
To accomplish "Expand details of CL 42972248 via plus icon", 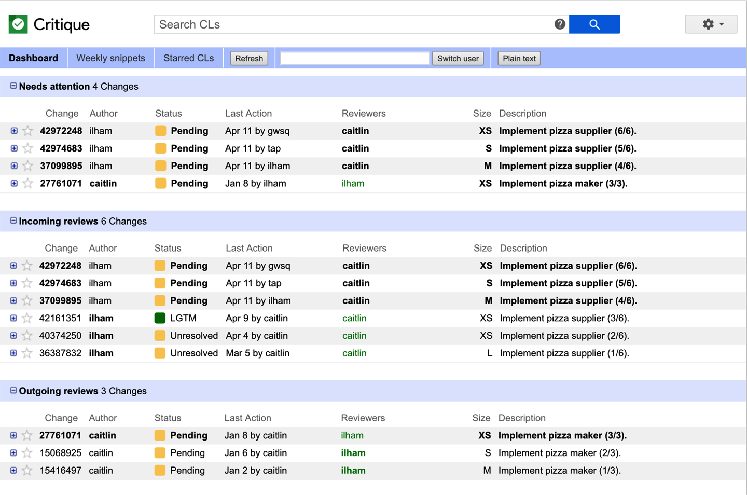I will (13, 131).
